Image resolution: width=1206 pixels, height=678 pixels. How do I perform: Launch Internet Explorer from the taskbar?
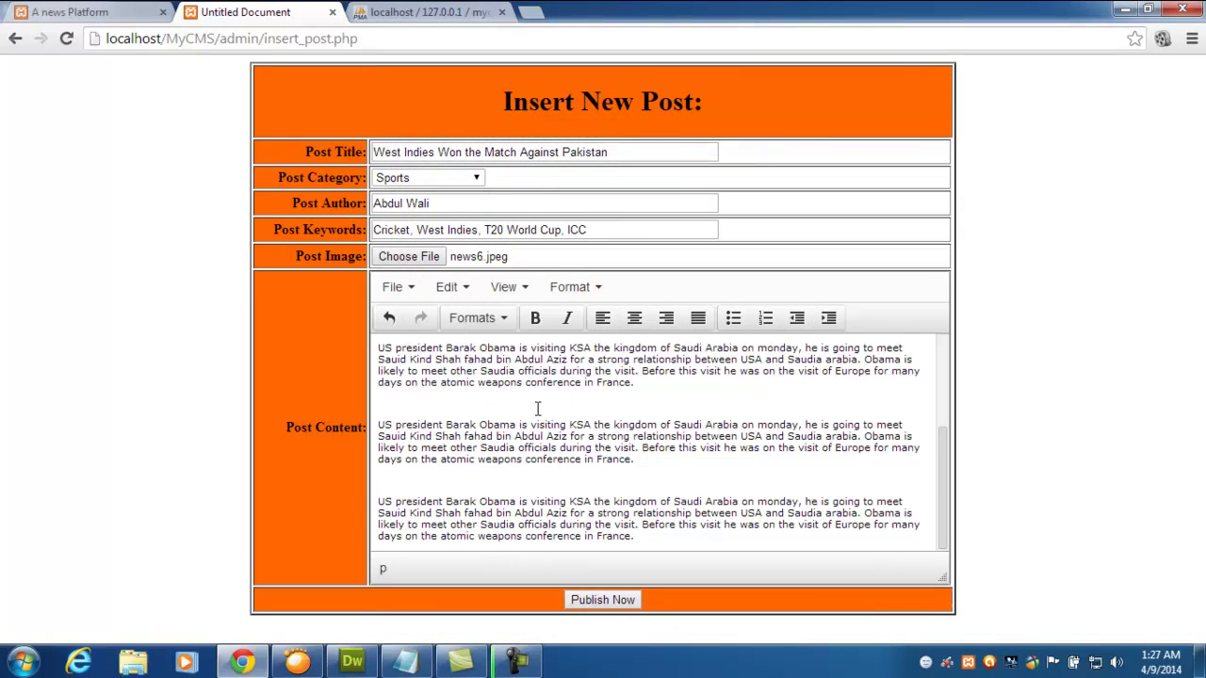click(78, 661)
